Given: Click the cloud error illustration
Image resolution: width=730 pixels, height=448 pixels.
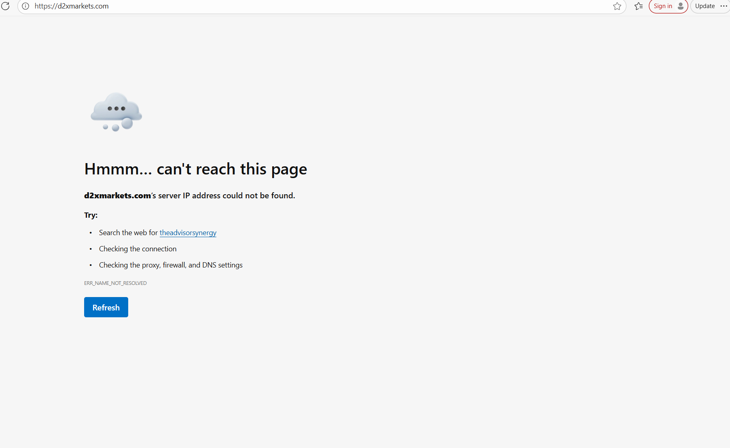Looking at the screenshot, I should (116, 112).
